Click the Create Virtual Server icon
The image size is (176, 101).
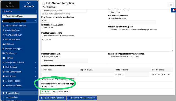pos(4,16)
